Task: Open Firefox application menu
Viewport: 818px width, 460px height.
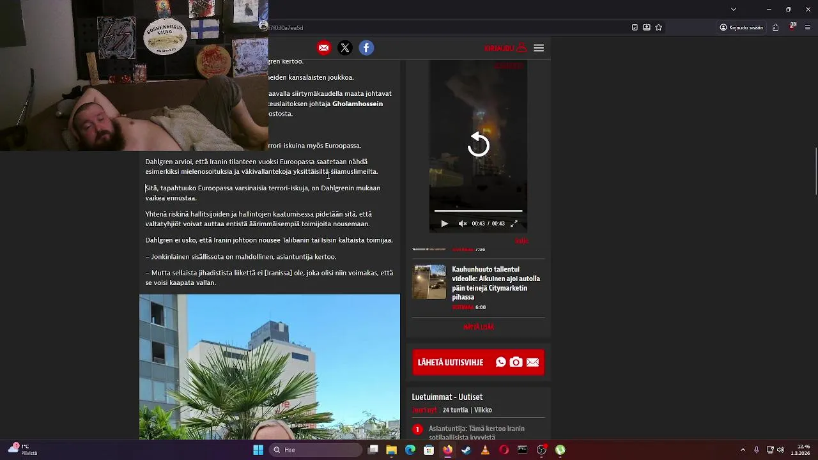Action: 808,27
